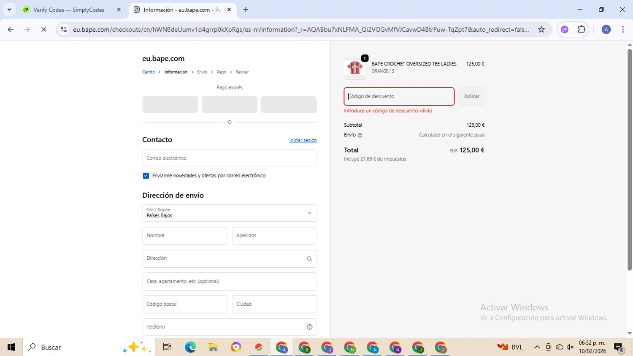Image resolution: width=633 pixels, height=356 pixels.
Task: Show hidden system tray icons chevron
Action: tap(537, 347)
